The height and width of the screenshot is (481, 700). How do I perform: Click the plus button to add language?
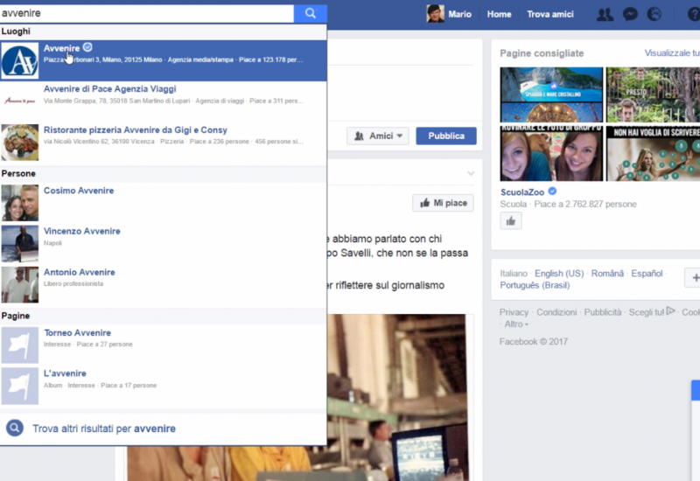pos(693,277)
